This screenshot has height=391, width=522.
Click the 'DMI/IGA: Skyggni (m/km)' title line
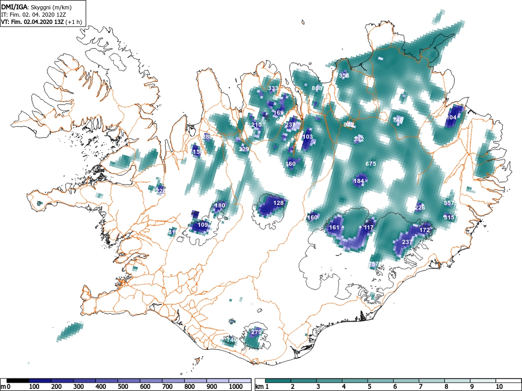tap(37, 7)
